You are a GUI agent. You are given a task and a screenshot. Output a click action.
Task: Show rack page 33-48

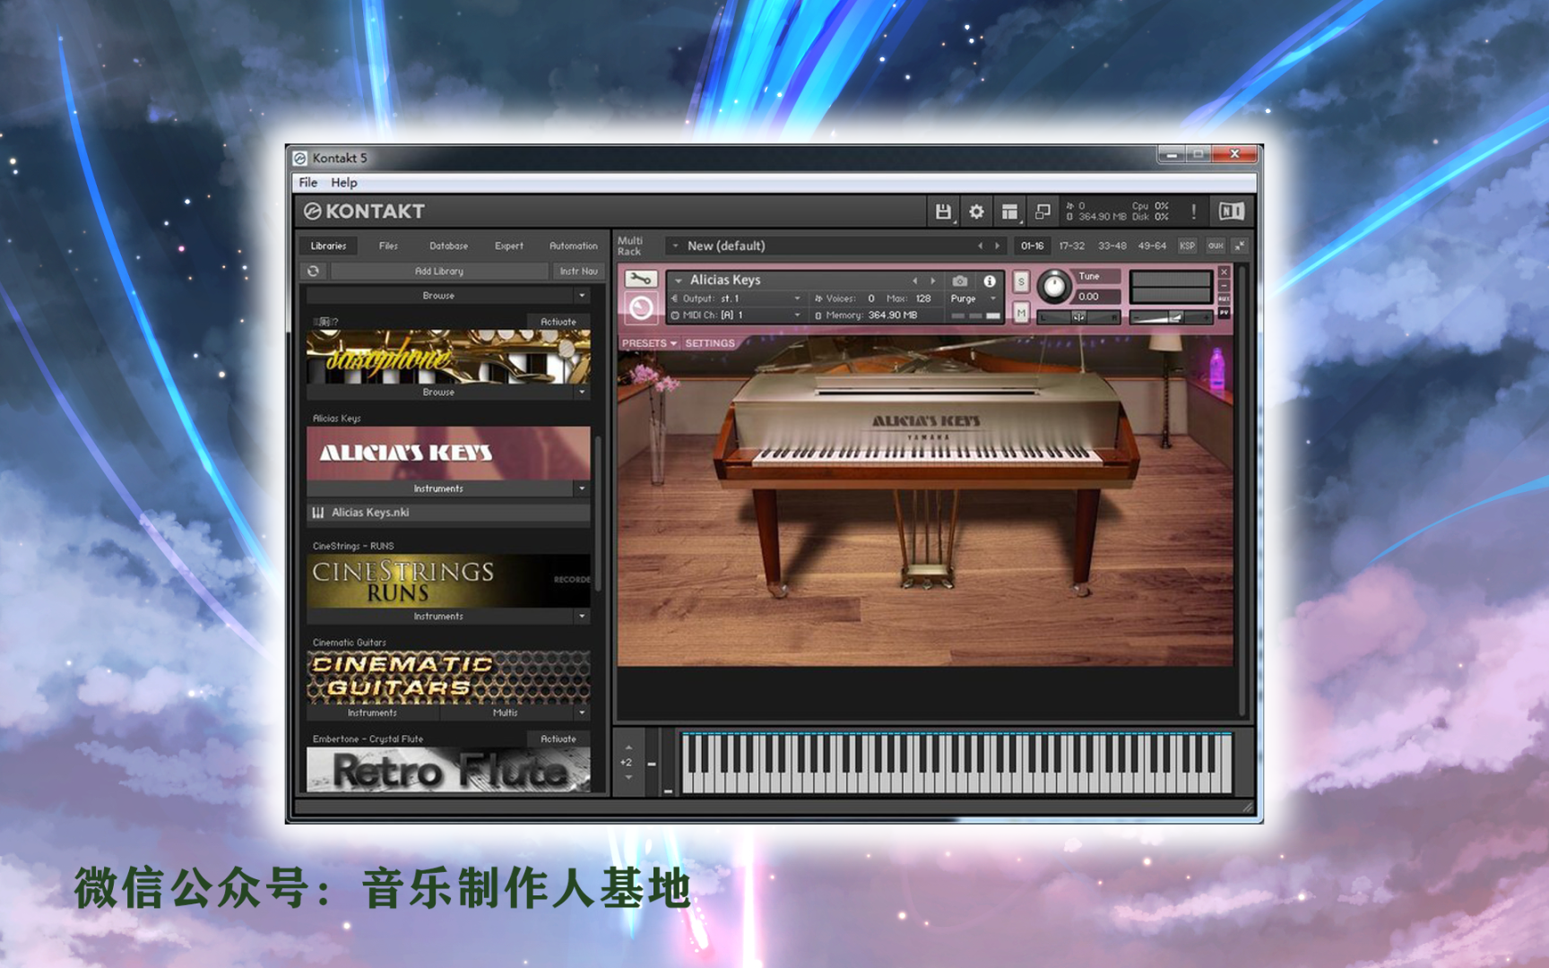tap(1112, 246)
